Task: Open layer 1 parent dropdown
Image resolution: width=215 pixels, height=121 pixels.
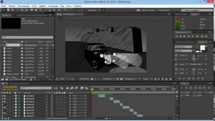Action: (x=79, y=96)
